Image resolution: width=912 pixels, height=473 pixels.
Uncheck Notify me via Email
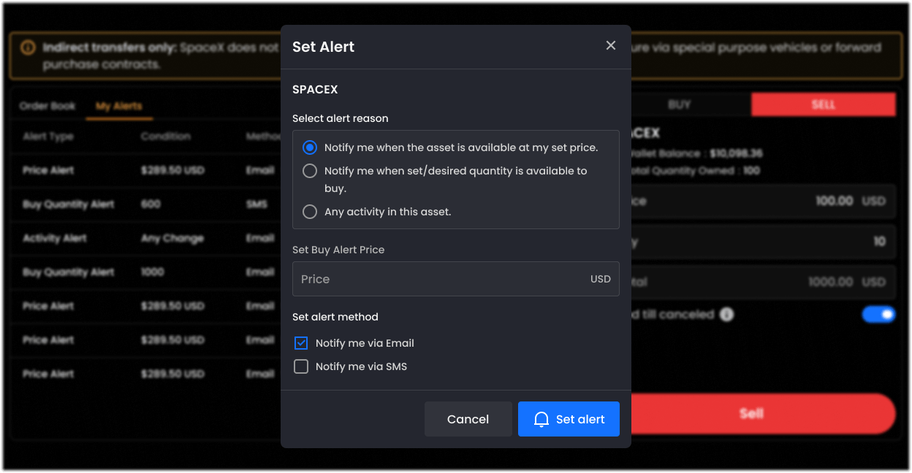[x=301, y=343]
